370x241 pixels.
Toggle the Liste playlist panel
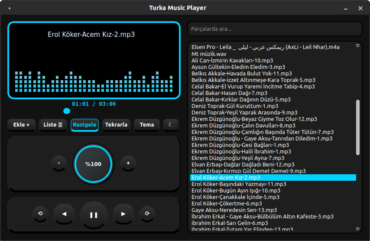(x=53, y=125)
